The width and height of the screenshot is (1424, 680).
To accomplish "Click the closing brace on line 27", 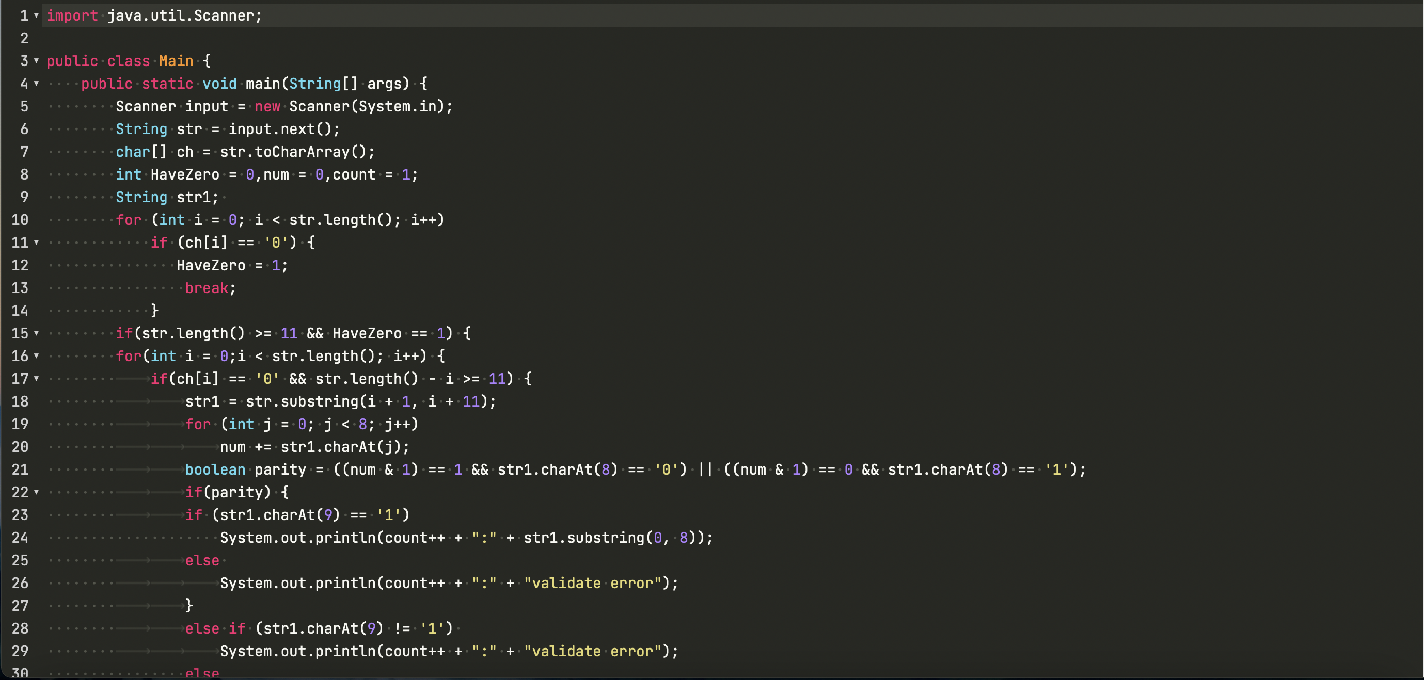I will pyautogui.click(x=189, y=606).
